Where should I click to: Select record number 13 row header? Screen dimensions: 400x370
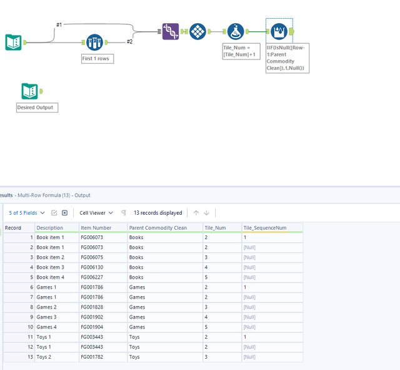pos(19,357)
